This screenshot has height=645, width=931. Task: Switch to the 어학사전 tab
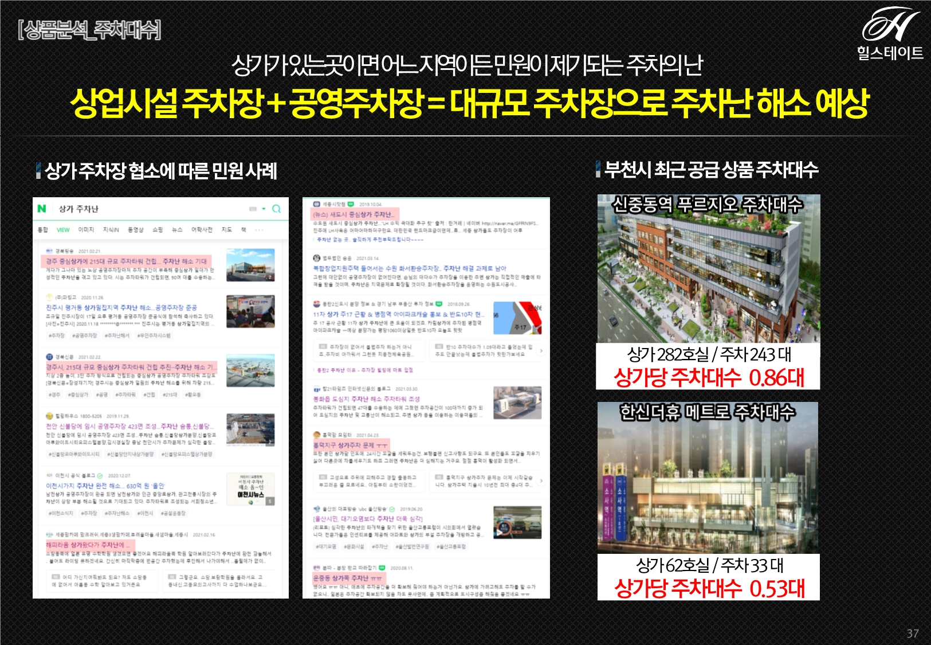coord(202,230)
